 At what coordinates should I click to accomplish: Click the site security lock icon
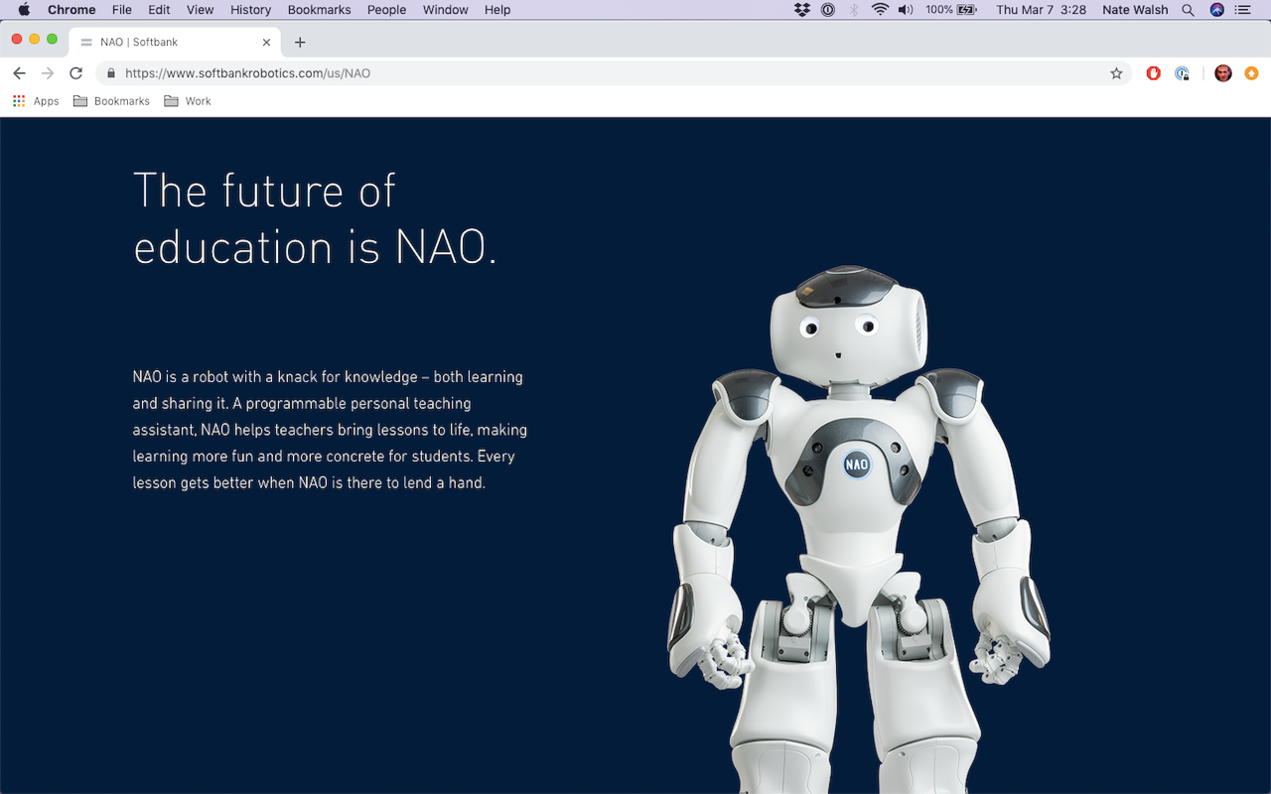pos(111,73)
